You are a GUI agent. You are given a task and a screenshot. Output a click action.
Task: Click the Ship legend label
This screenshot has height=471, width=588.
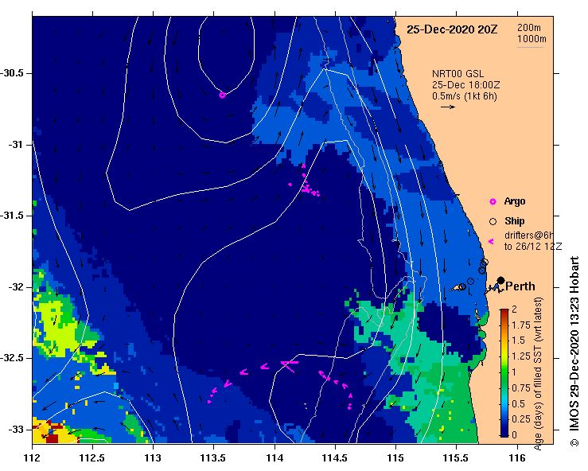pos(515,221)
